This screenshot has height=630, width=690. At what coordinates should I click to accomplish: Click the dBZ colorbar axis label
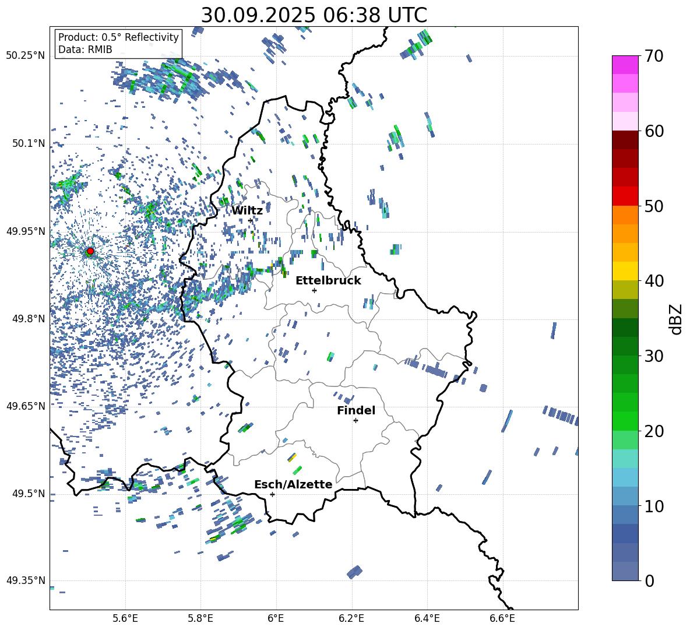pyautogui.click(x=675, y=319)
